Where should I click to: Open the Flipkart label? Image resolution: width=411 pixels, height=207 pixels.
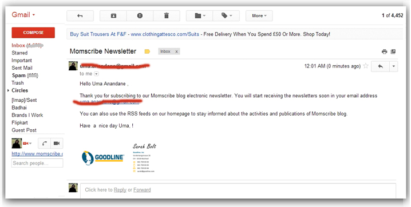point(19,122)
